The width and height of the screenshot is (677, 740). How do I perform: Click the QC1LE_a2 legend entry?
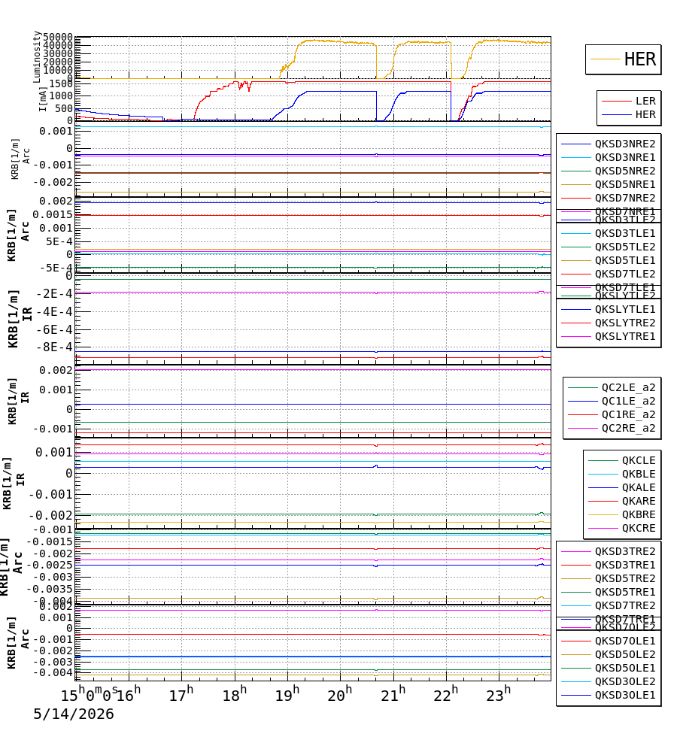click(628, 401)
